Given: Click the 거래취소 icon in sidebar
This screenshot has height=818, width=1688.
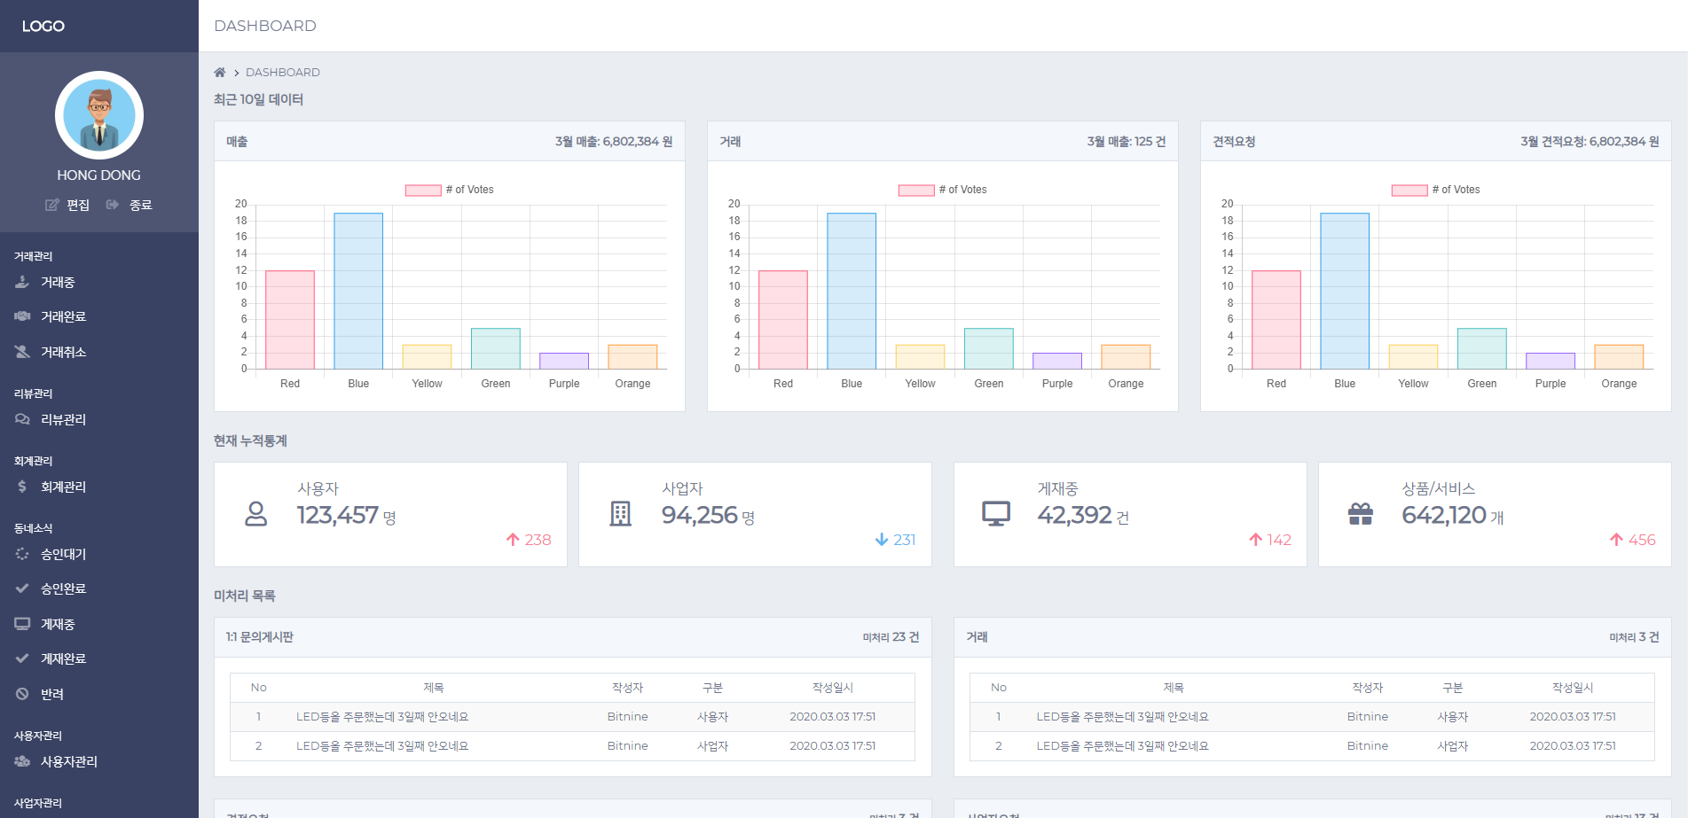Looking at the screenshot, I should [x=22, y=352].
